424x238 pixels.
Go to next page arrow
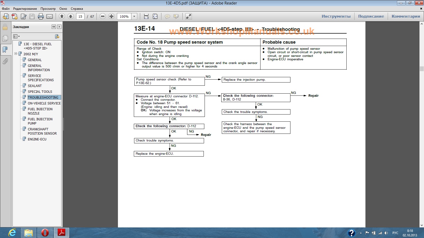(70, 16)
